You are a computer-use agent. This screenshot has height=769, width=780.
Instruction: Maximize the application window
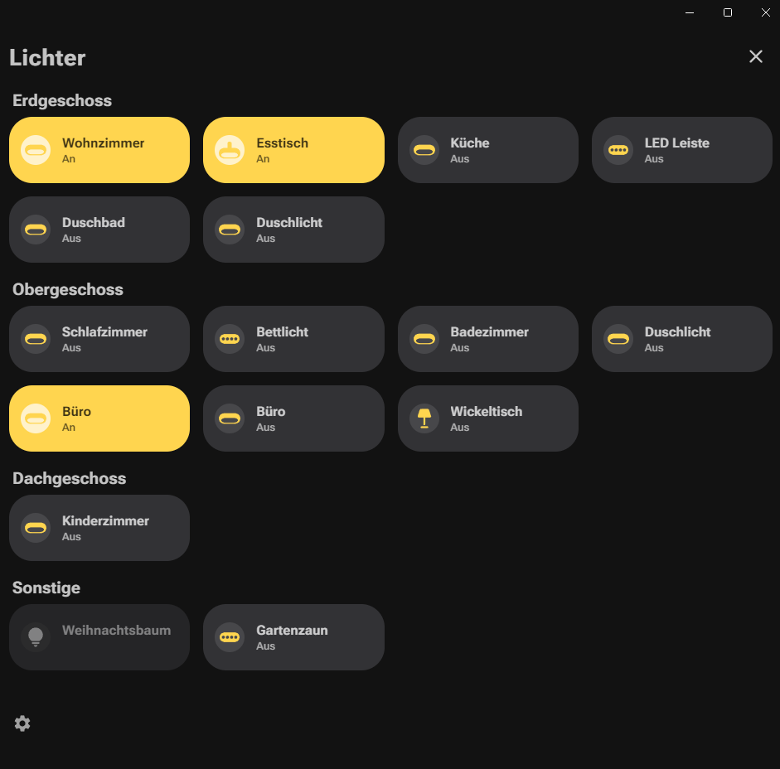[x=728, y=12]
